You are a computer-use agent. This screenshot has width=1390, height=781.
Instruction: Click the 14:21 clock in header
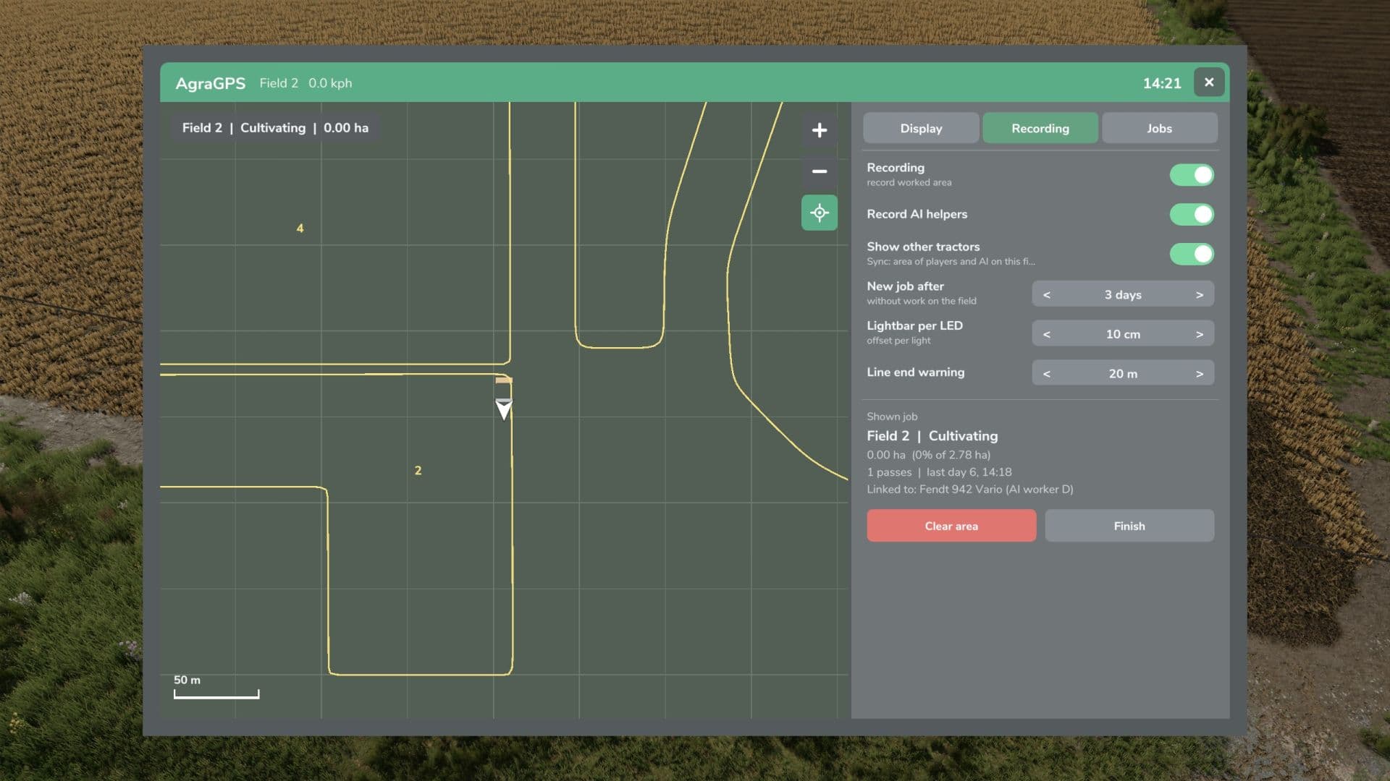pos(1161,83)
